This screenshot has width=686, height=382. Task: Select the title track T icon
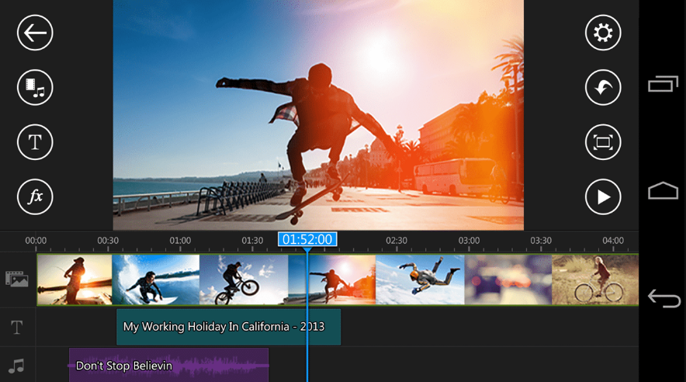[x=16, y=328]
